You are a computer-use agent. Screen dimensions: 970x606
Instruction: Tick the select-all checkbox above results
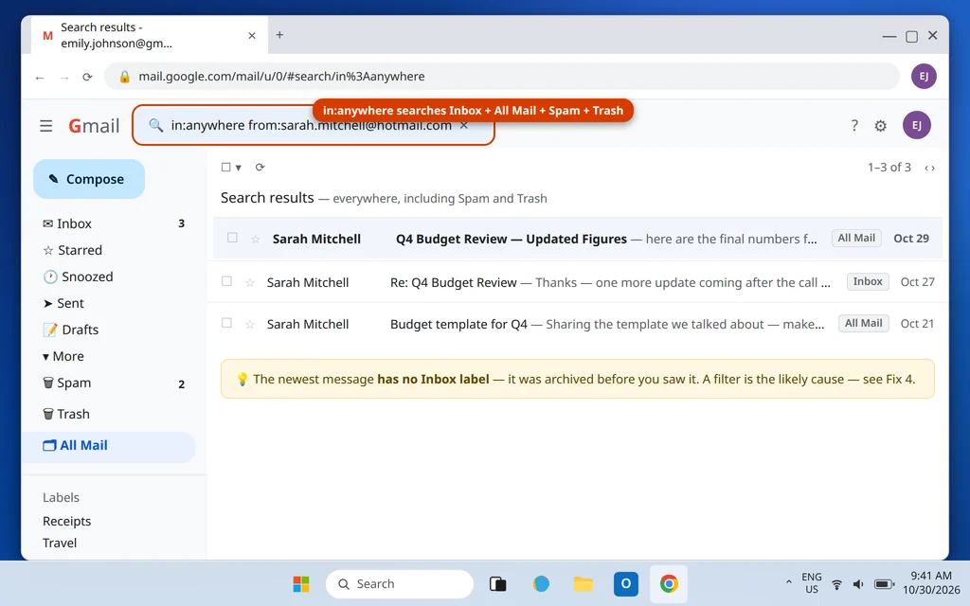225,167
